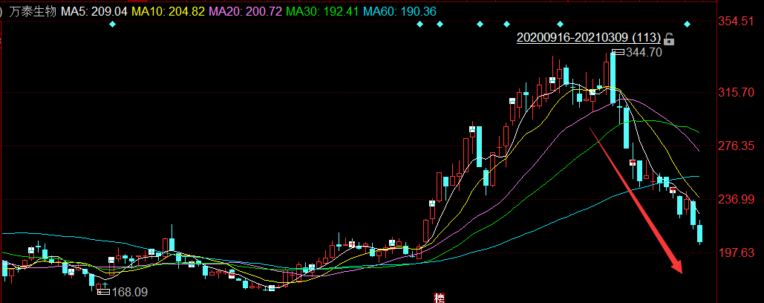Click the 276.35 price axis value

click(737, 146)
